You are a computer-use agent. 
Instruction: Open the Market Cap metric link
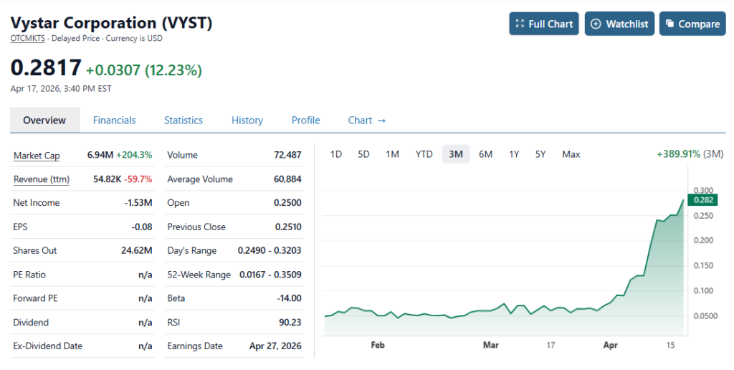point(37,156)
